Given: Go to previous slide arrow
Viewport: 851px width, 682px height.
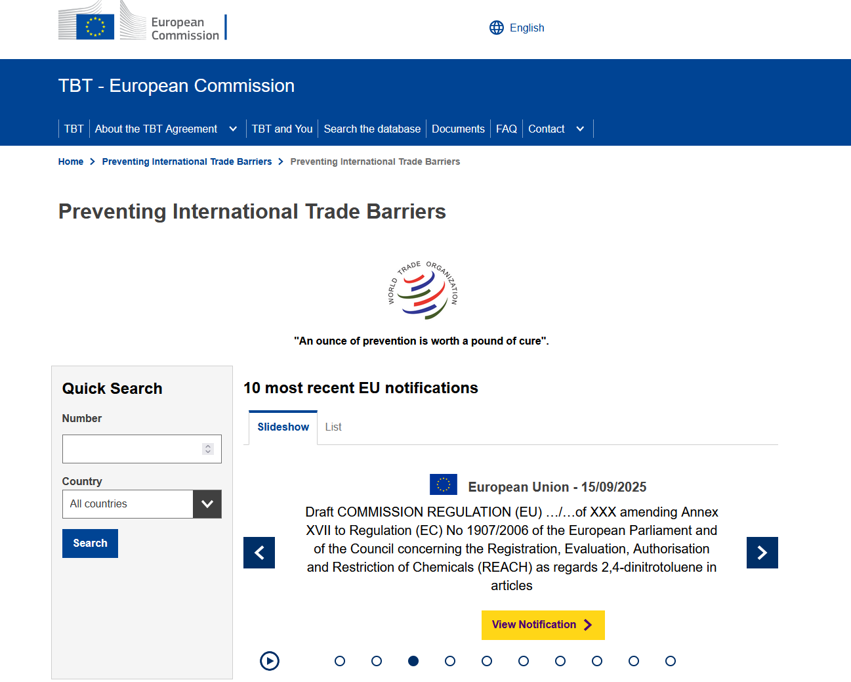Looking at the screenshot, I should tap(259, 553).
